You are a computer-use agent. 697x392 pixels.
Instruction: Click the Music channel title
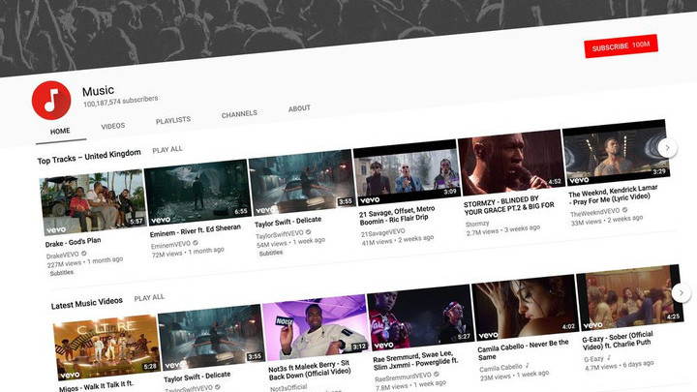pyautogui.click(x=98, y=91)
